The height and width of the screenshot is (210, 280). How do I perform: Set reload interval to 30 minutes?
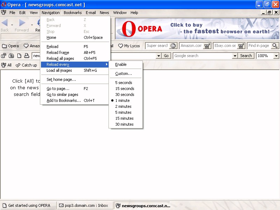124,124
